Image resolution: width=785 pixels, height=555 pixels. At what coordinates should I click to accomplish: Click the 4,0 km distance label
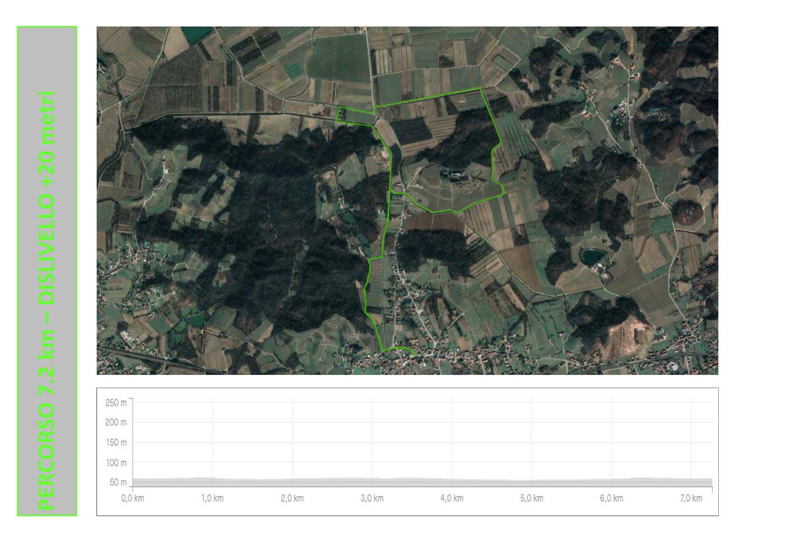pos(452,498)
